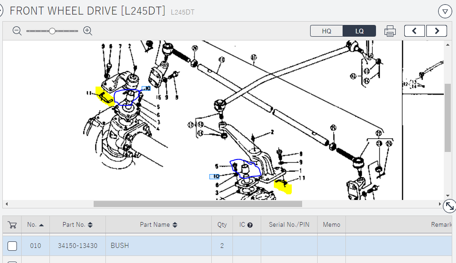Tick the checkbox for item 010
This screenshot has width=456, height=263.
click(12, 246)
